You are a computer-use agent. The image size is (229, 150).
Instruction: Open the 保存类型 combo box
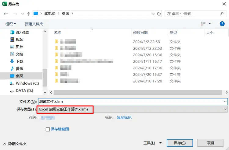pyautogui.click(x=133, y=109)
